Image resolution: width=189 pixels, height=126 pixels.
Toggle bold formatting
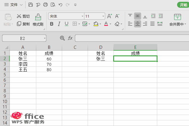[52, 24]
